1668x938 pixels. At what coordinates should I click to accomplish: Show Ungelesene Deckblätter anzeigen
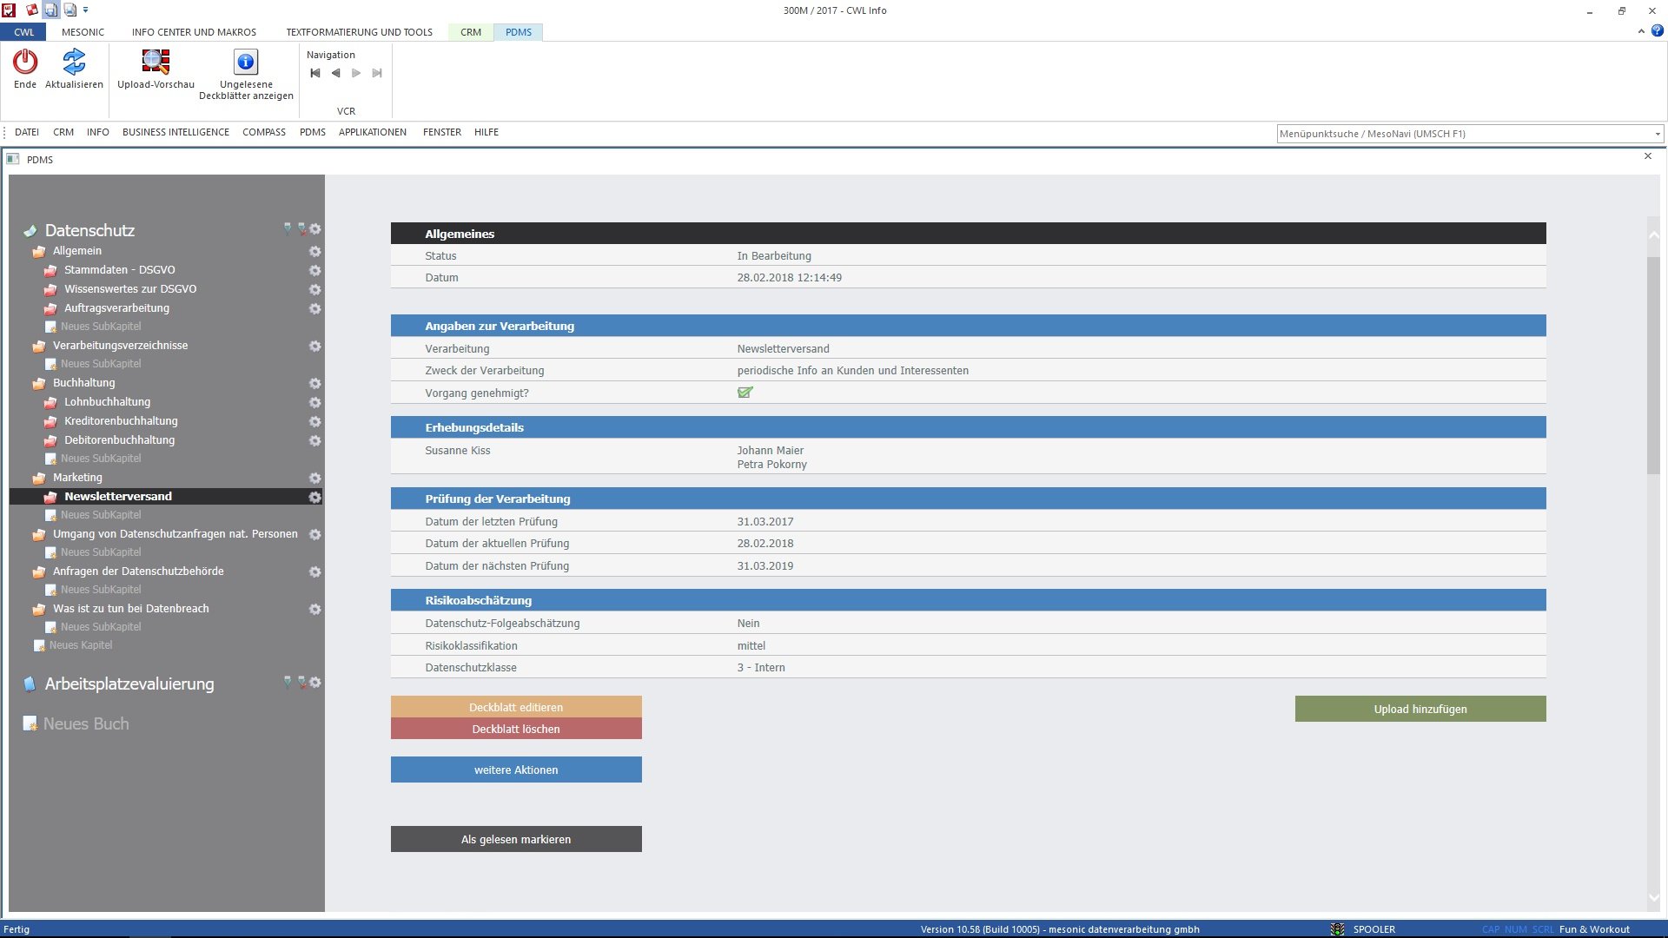click(x=246, y=62)
